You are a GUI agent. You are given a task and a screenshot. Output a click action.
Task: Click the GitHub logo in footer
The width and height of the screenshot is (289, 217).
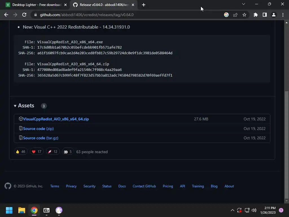click(8, 186)
